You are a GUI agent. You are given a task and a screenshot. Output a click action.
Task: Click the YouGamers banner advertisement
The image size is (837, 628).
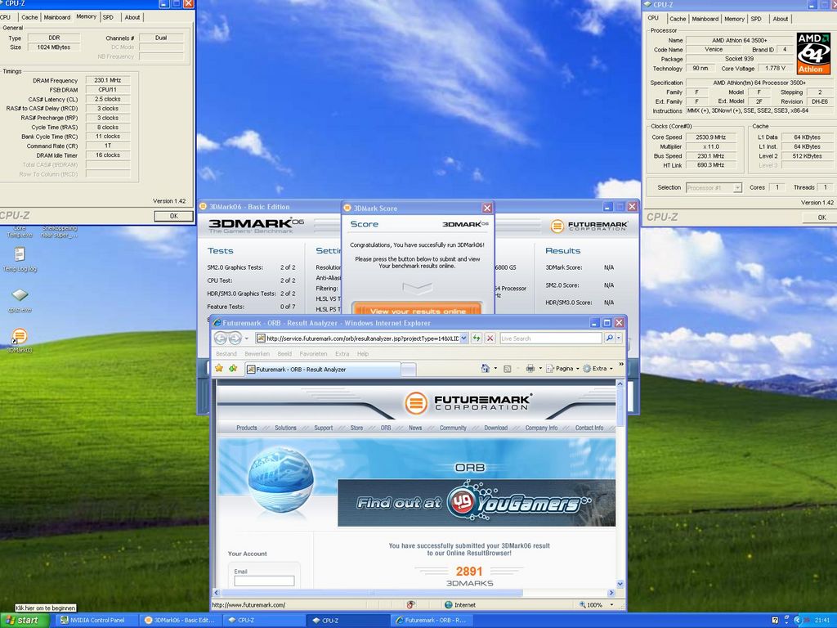point(477,503)
